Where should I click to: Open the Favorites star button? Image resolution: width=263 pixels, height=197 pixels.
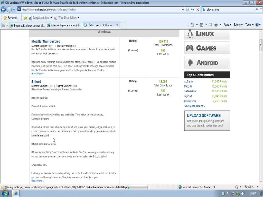[x=11, y=18]
